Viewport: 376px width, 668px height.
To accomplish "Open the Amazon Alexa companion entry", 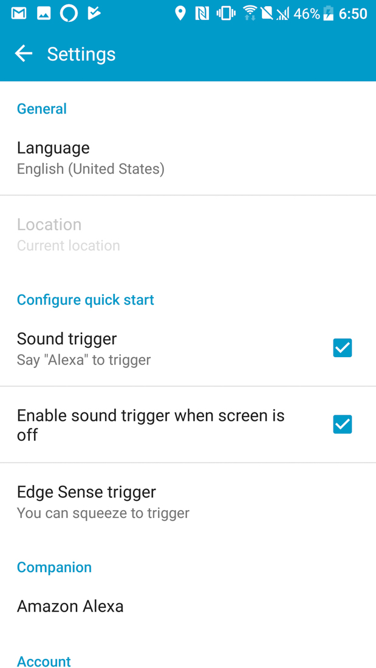I will tap(70, 606).
